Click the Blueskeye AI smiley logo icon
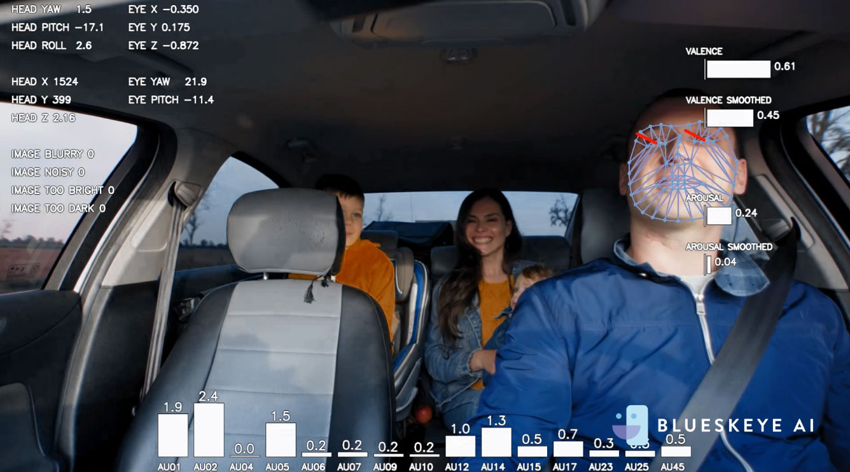This screenshot has height=472, width=850. pos(630,425)
